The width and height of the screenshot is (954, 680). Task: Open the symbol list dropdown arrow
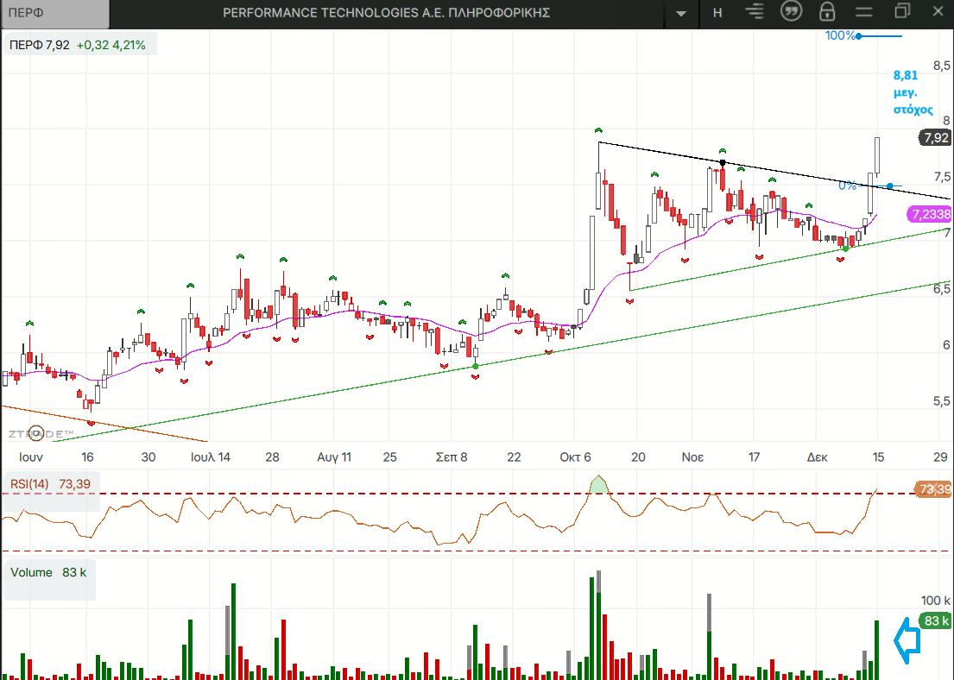click(682, 13)
